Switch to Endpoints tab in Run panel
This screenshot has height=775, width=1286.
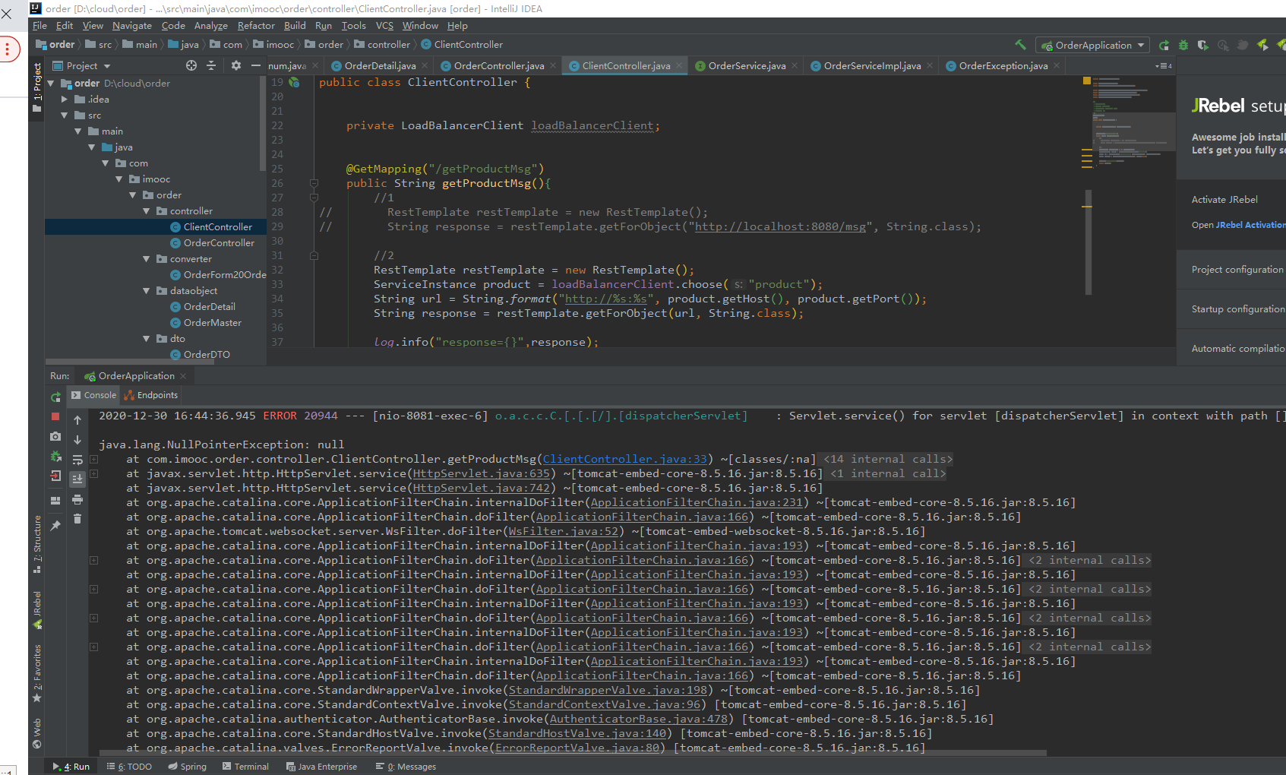(150, 395)
